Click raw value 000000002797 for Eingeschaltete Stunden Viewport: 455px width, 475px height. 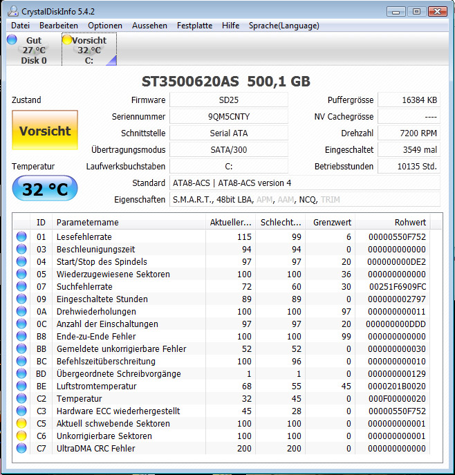coord(397,299)
